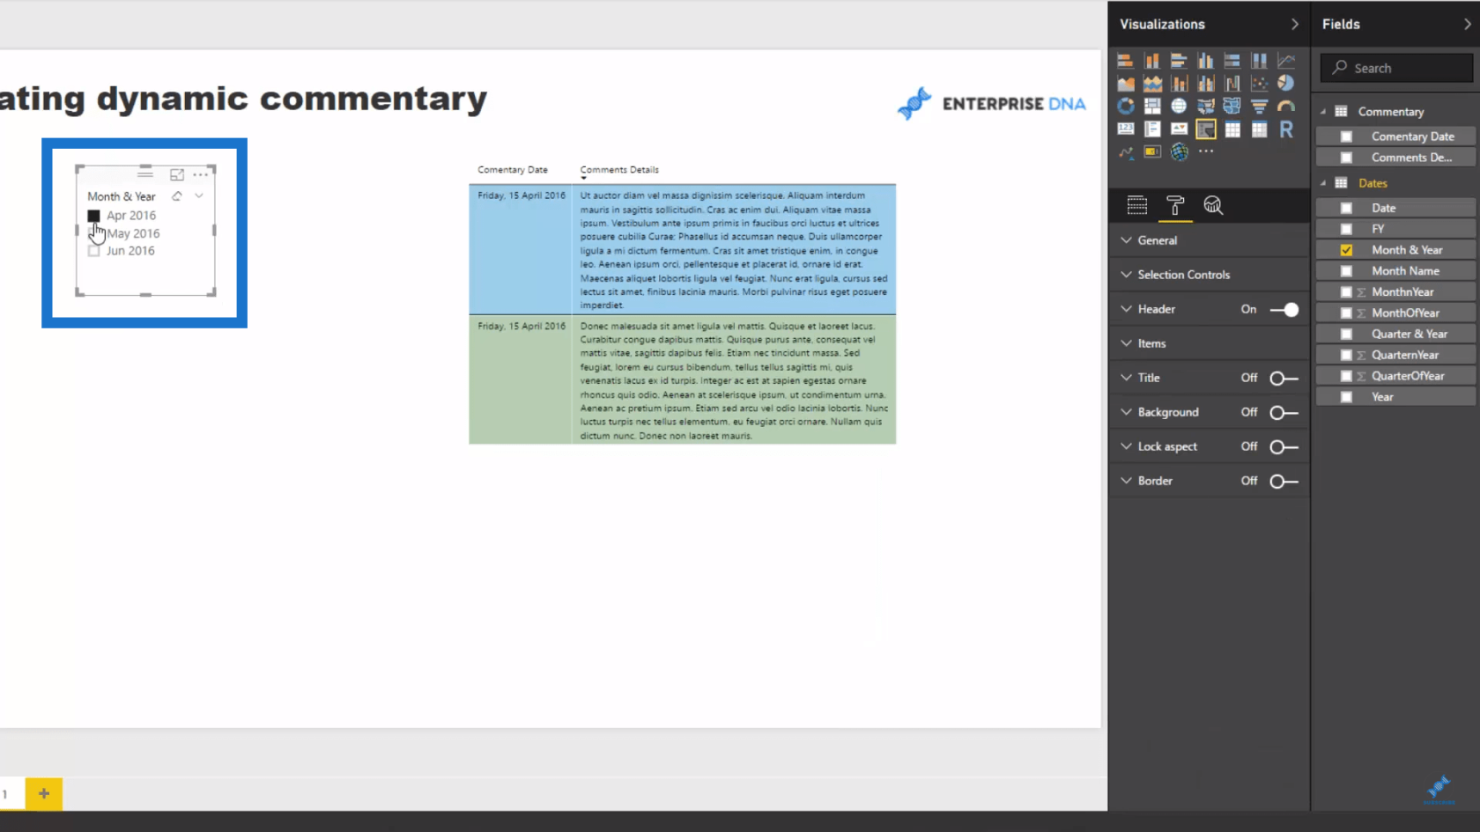
Task: Select the Stacked bar chart visual
Action: point(1125,61)
